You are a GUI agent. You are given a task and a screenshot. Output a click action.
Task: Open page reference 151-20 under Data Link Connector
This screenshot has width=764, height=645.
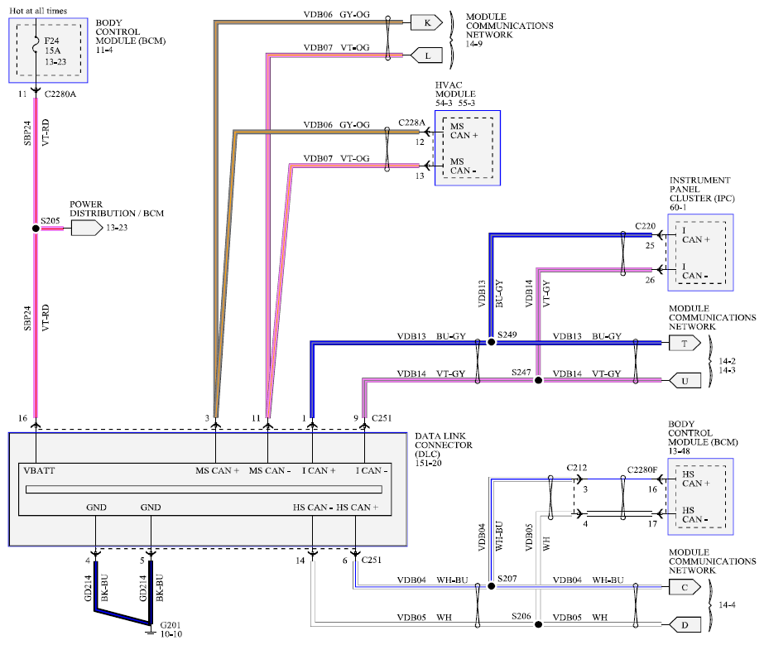(x=431, y=464)
